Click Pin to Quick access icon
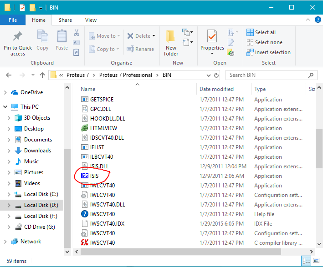The image size is (323, 267). tap(18, 36)
